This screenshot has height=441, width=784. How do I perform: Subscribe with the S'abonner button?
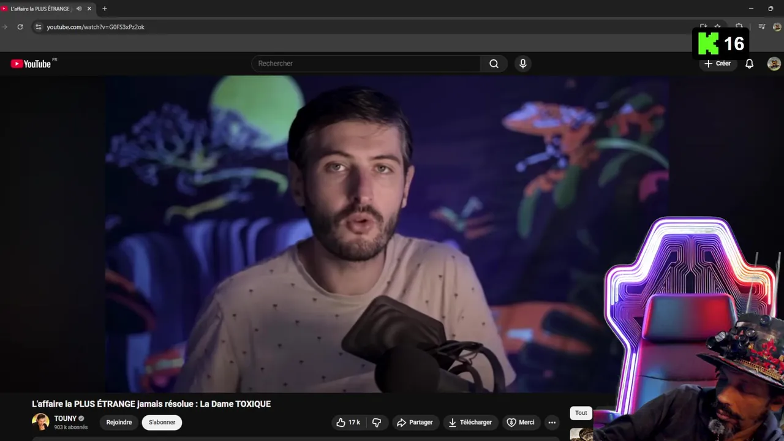coord(162,423)
